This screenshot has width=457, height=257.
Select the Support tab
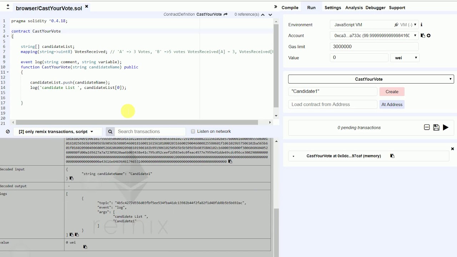coord(397,7)
